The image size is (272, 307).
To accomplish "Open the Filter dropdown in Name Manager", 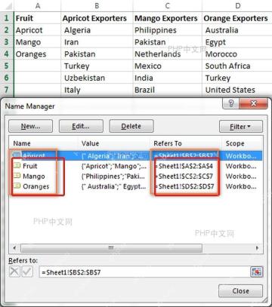I will tap(241, 127).
